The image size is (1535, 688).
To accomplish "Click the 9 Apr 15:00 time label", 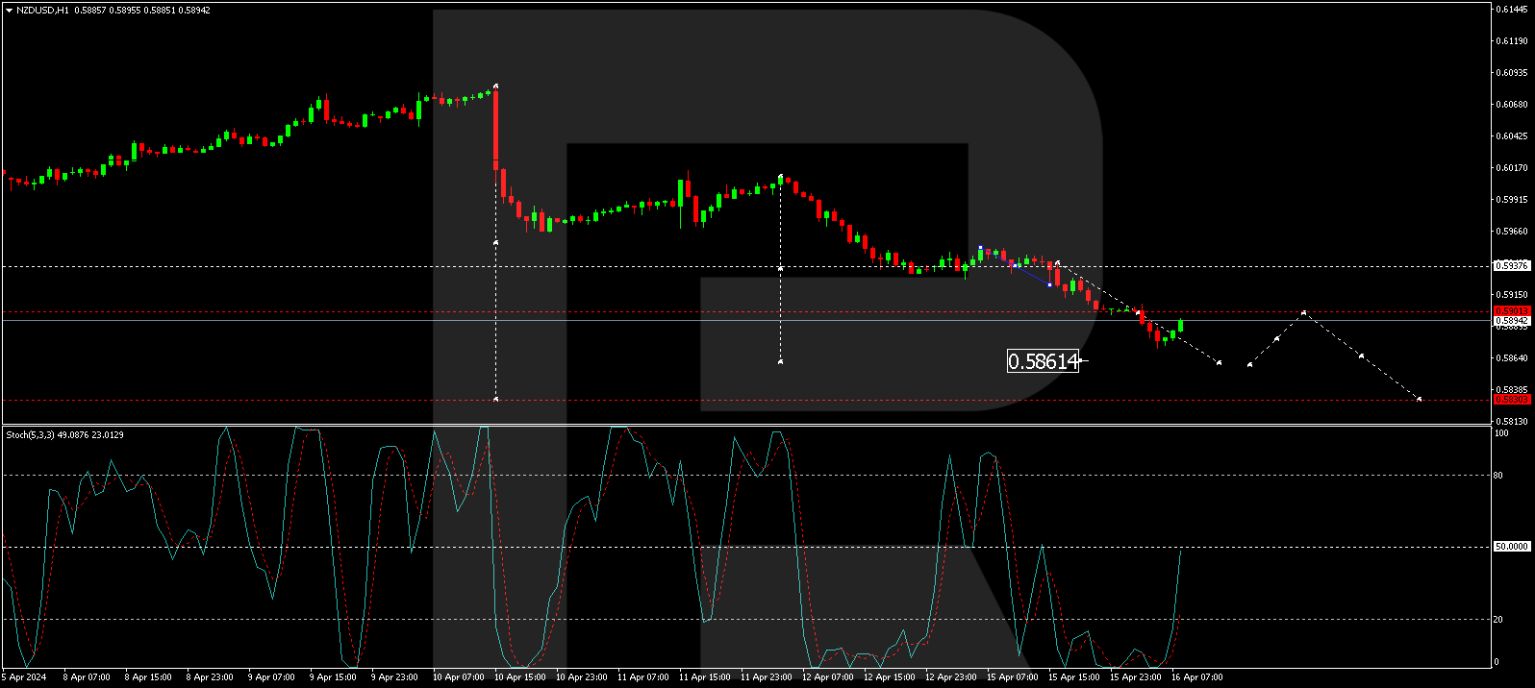I will click(333, 677).
